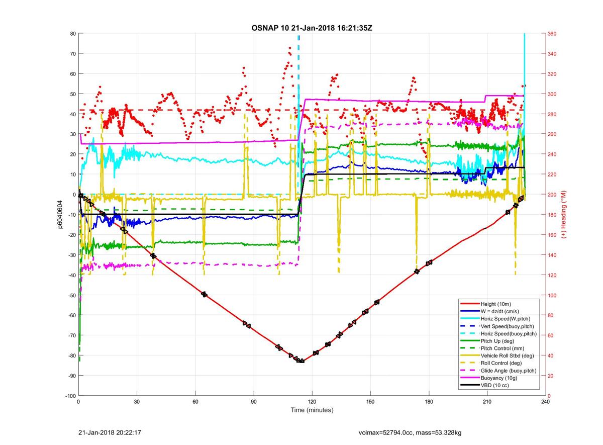603x445 pixels.
Task: Click the x-axis tick label 90
Action: (254, 402)
